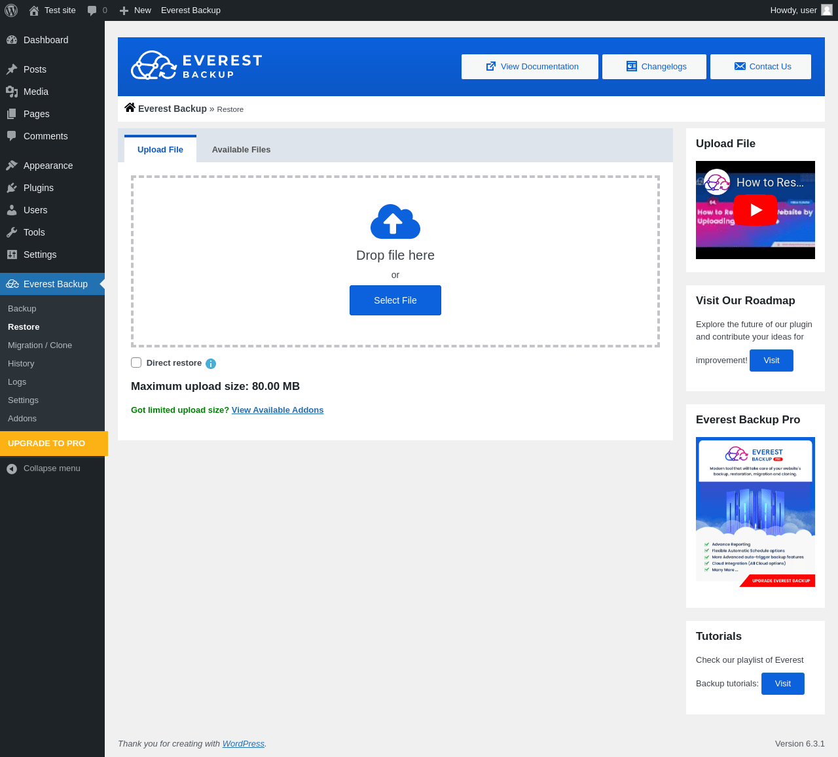Click the Settings sliders icon in sidebar
This screenshot has width=838, height=757.
(12, 255)
